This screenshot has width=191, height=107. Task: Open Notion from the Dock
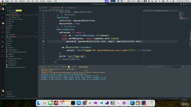[x=113, y=103]
